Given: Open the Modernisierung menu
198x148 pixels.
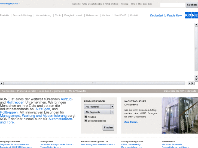Looking at the screenshot, I should tap(43, 15).
